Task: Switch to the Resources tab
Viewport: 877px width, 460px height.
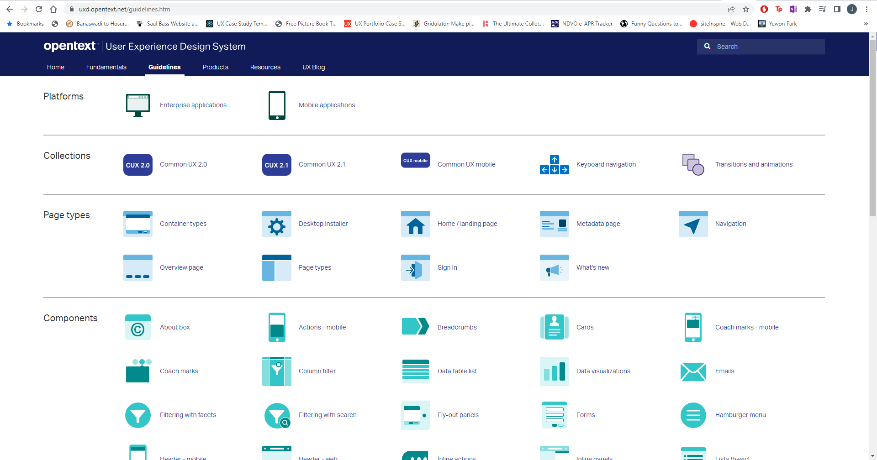Action: [265, 67]
